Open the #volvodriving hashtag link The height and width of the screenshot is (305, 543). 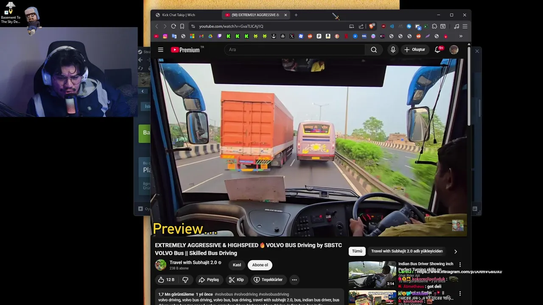(246, 294)
